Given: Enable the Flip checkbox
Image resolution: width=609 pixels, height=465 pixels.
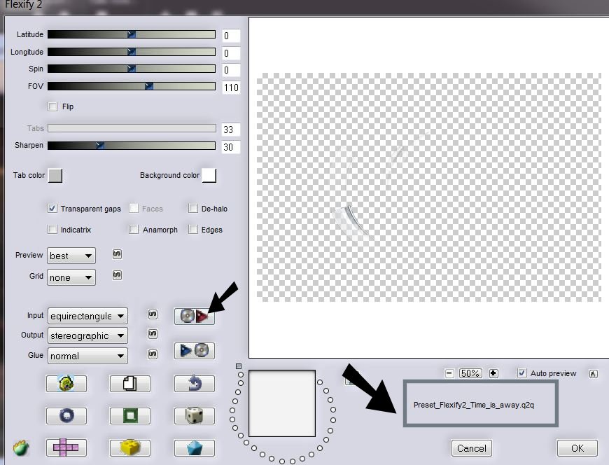Looking at the screenshot, I should 52,106.
